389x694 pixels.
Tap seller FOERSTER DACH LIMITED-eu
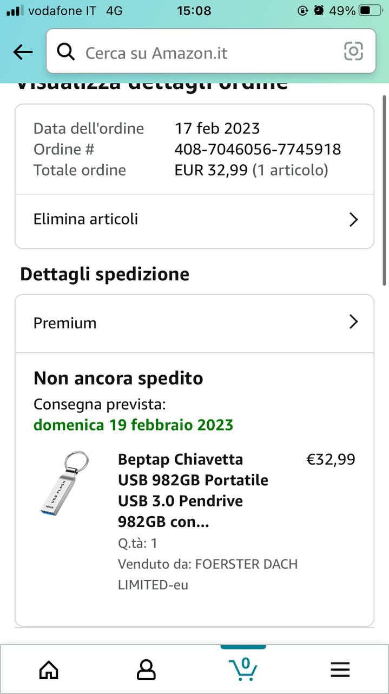coord(208,575)
